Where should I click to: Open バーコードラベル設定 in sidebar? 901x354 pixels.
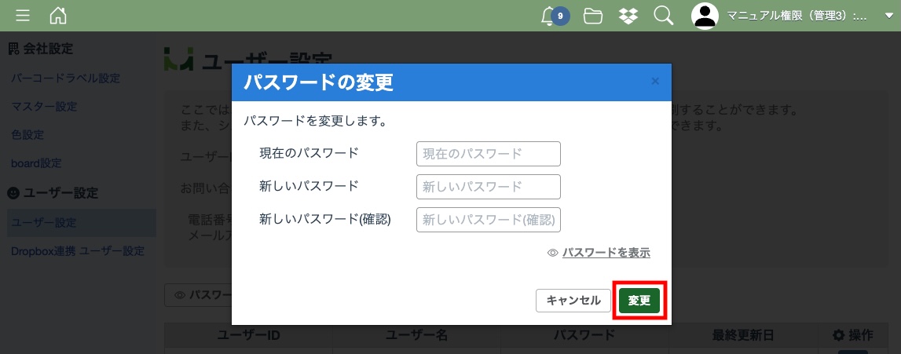click(65, 78)
